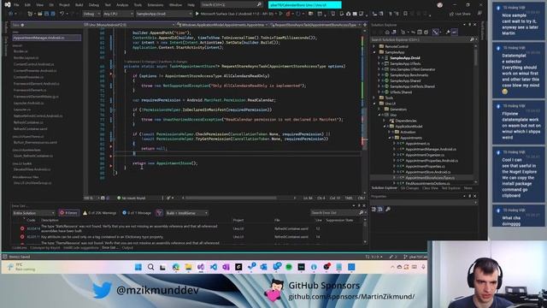Click the Error List filter funnel icon
The width and height of the screenshot is (547, 308).
tap(159, 213)
